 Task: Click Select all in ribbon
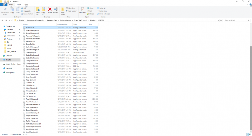[101, 8]
